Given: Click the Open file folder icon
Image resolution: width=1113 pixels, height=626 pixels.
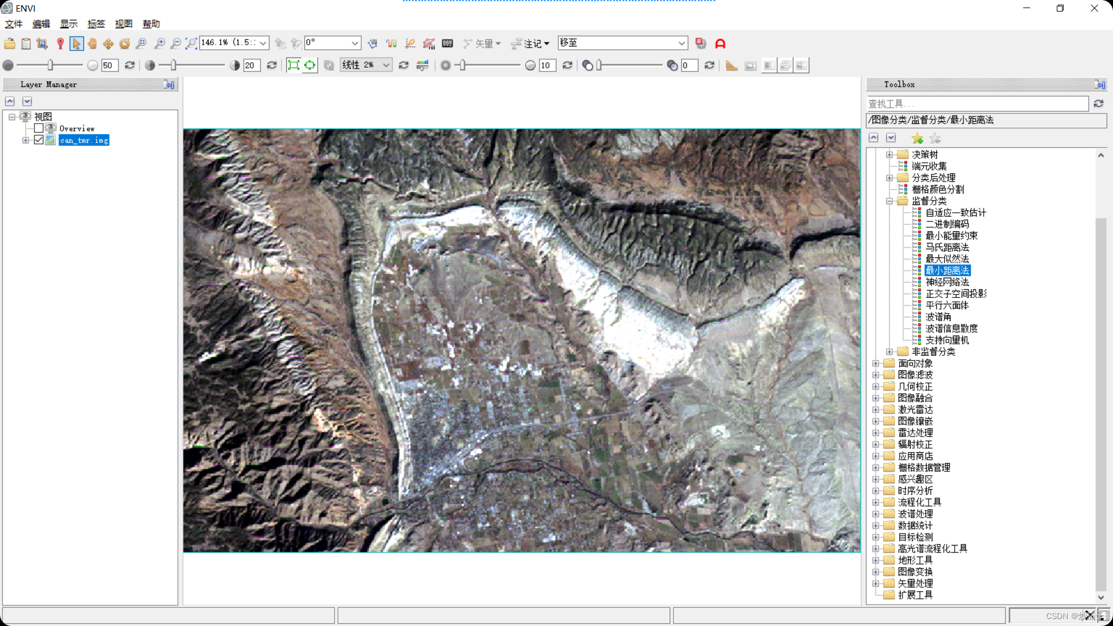Looking at the screenshot, I should point(10,43).
